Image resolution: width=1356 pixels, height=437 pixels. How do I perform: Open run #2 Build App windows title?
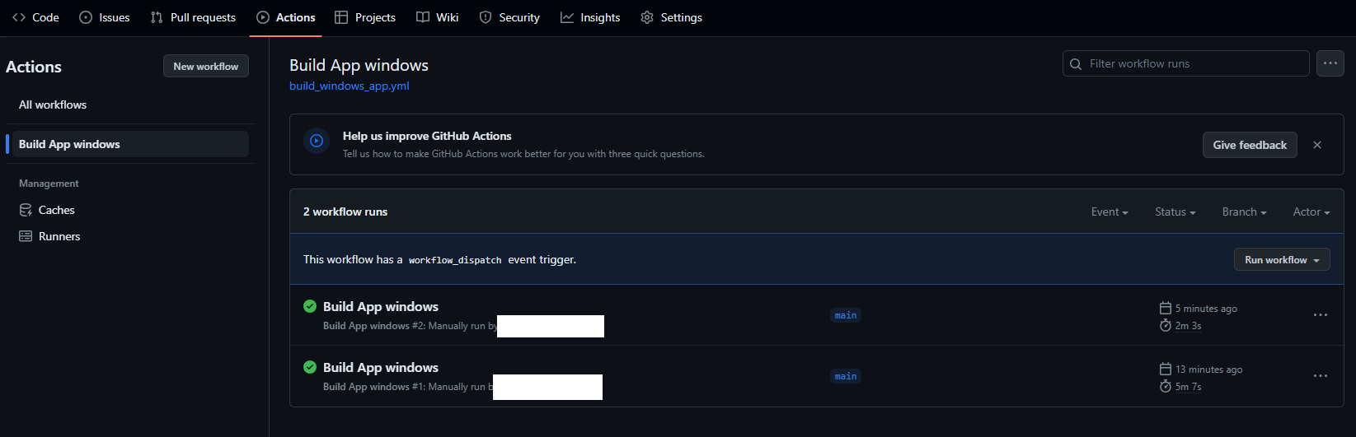(x=381, y=306)
